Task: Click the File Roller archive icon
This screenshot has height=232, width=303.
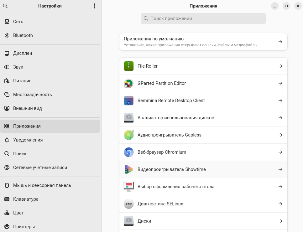Action: tap(129, 66)
